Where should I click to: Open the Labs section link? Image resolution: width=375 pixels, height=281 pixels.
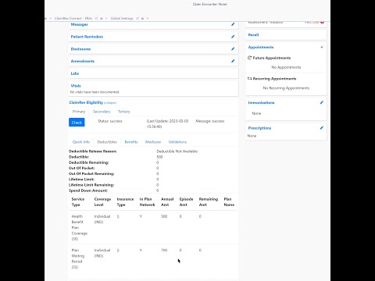(x=75, y=73)
